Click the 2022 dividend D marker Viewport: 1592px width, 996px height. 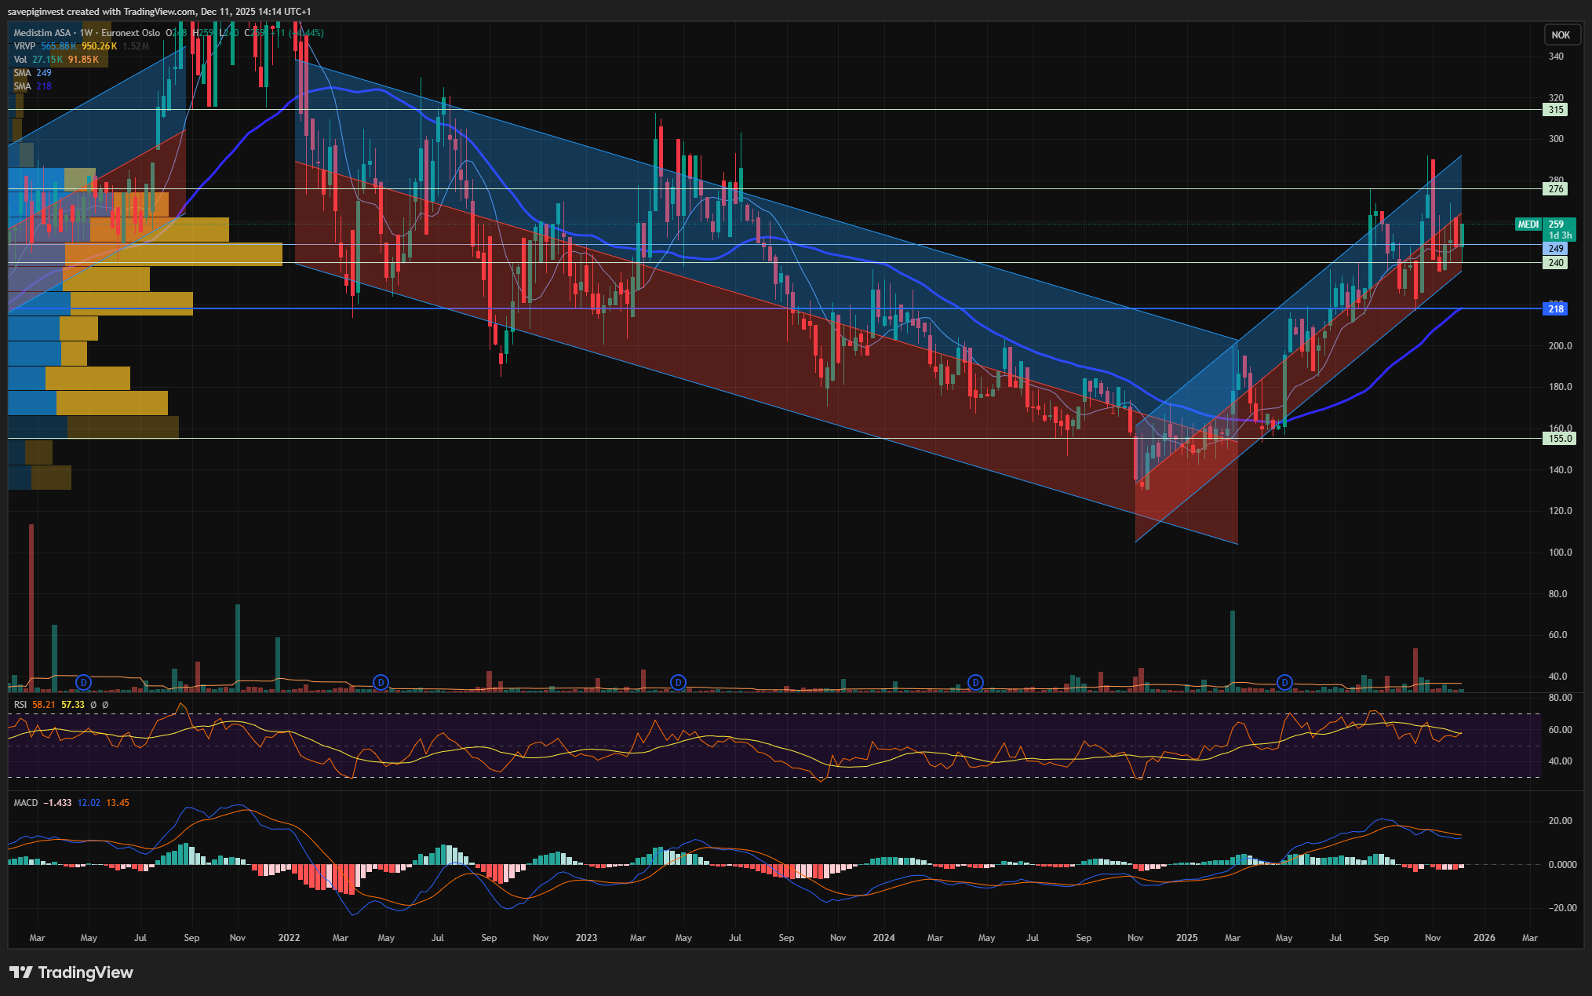pos(381,683)
